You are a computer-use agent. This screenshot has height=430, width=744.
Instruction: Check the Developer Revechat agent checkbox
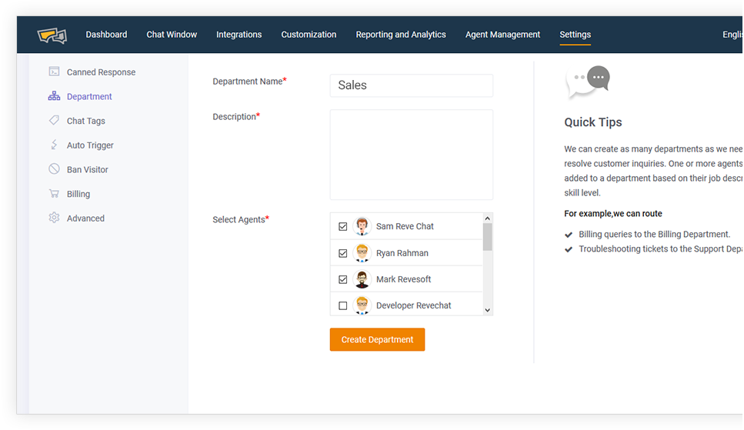click(x=343, y=305)
